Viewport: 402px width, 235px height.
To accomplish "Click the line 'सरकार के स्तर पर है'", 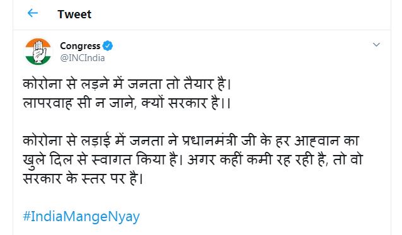I will point(83,178).
